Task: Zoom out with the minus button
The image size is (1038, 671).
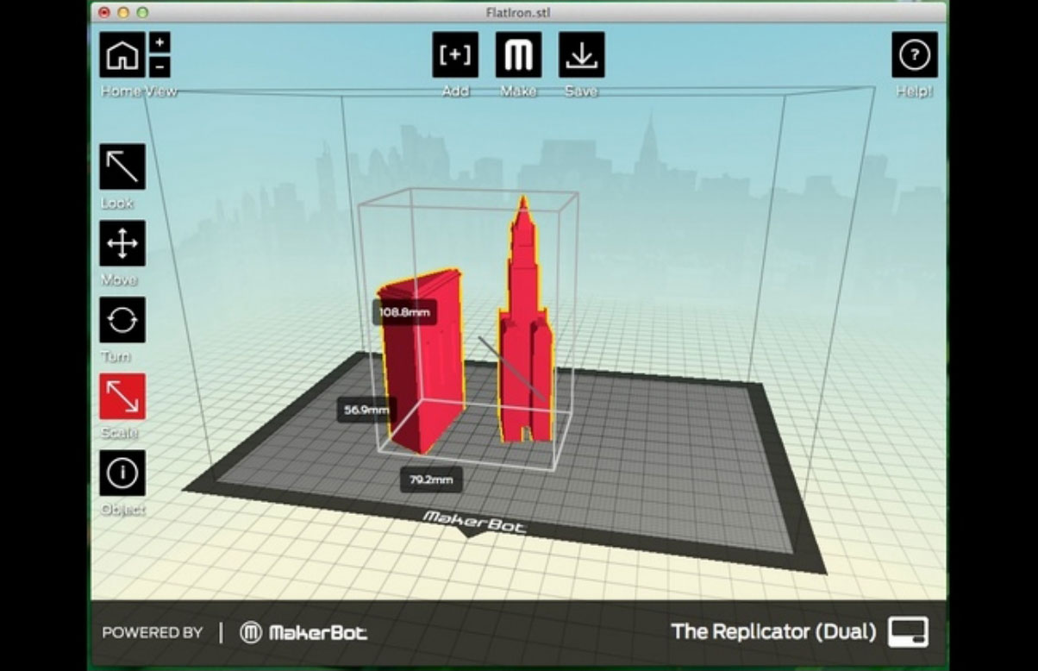Action: click(160, 67)
